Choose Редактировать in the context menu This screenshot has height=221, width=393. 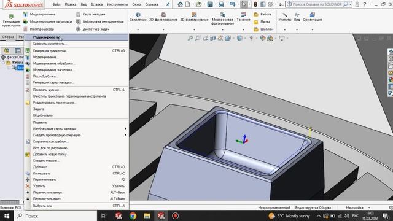76,37
